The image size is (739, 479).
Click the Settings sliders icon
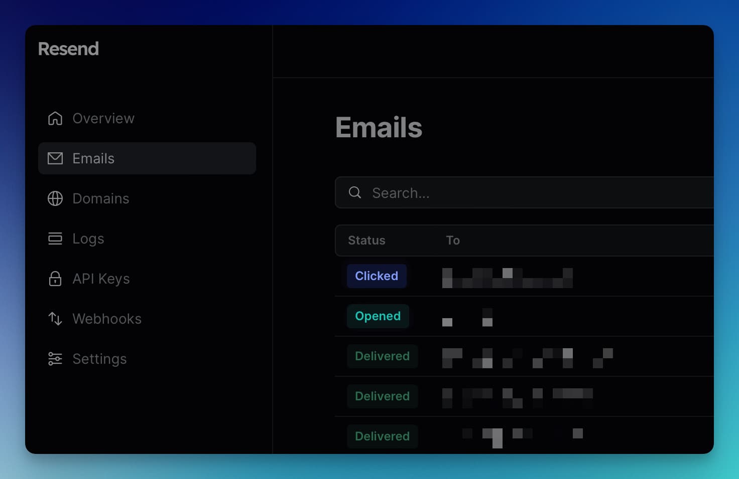pos(55,359)
